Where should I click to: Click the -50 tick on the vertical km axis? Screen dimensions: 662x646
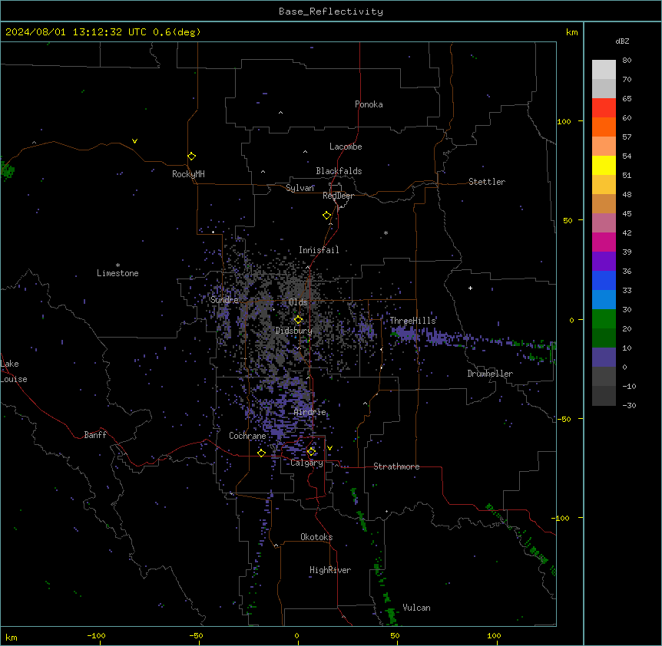564,419
